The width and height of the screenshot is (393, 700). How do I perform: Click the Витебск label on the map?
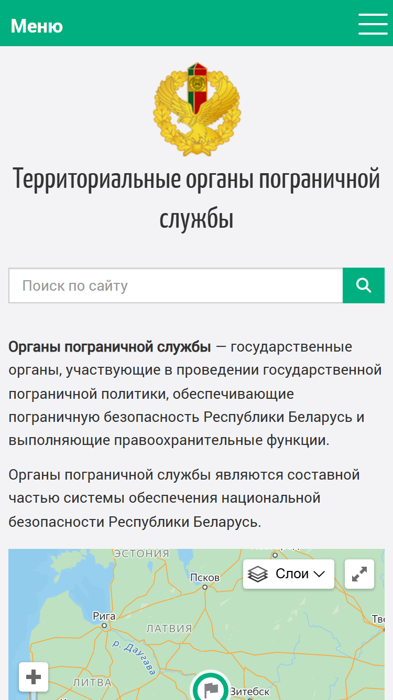(250, 692)
